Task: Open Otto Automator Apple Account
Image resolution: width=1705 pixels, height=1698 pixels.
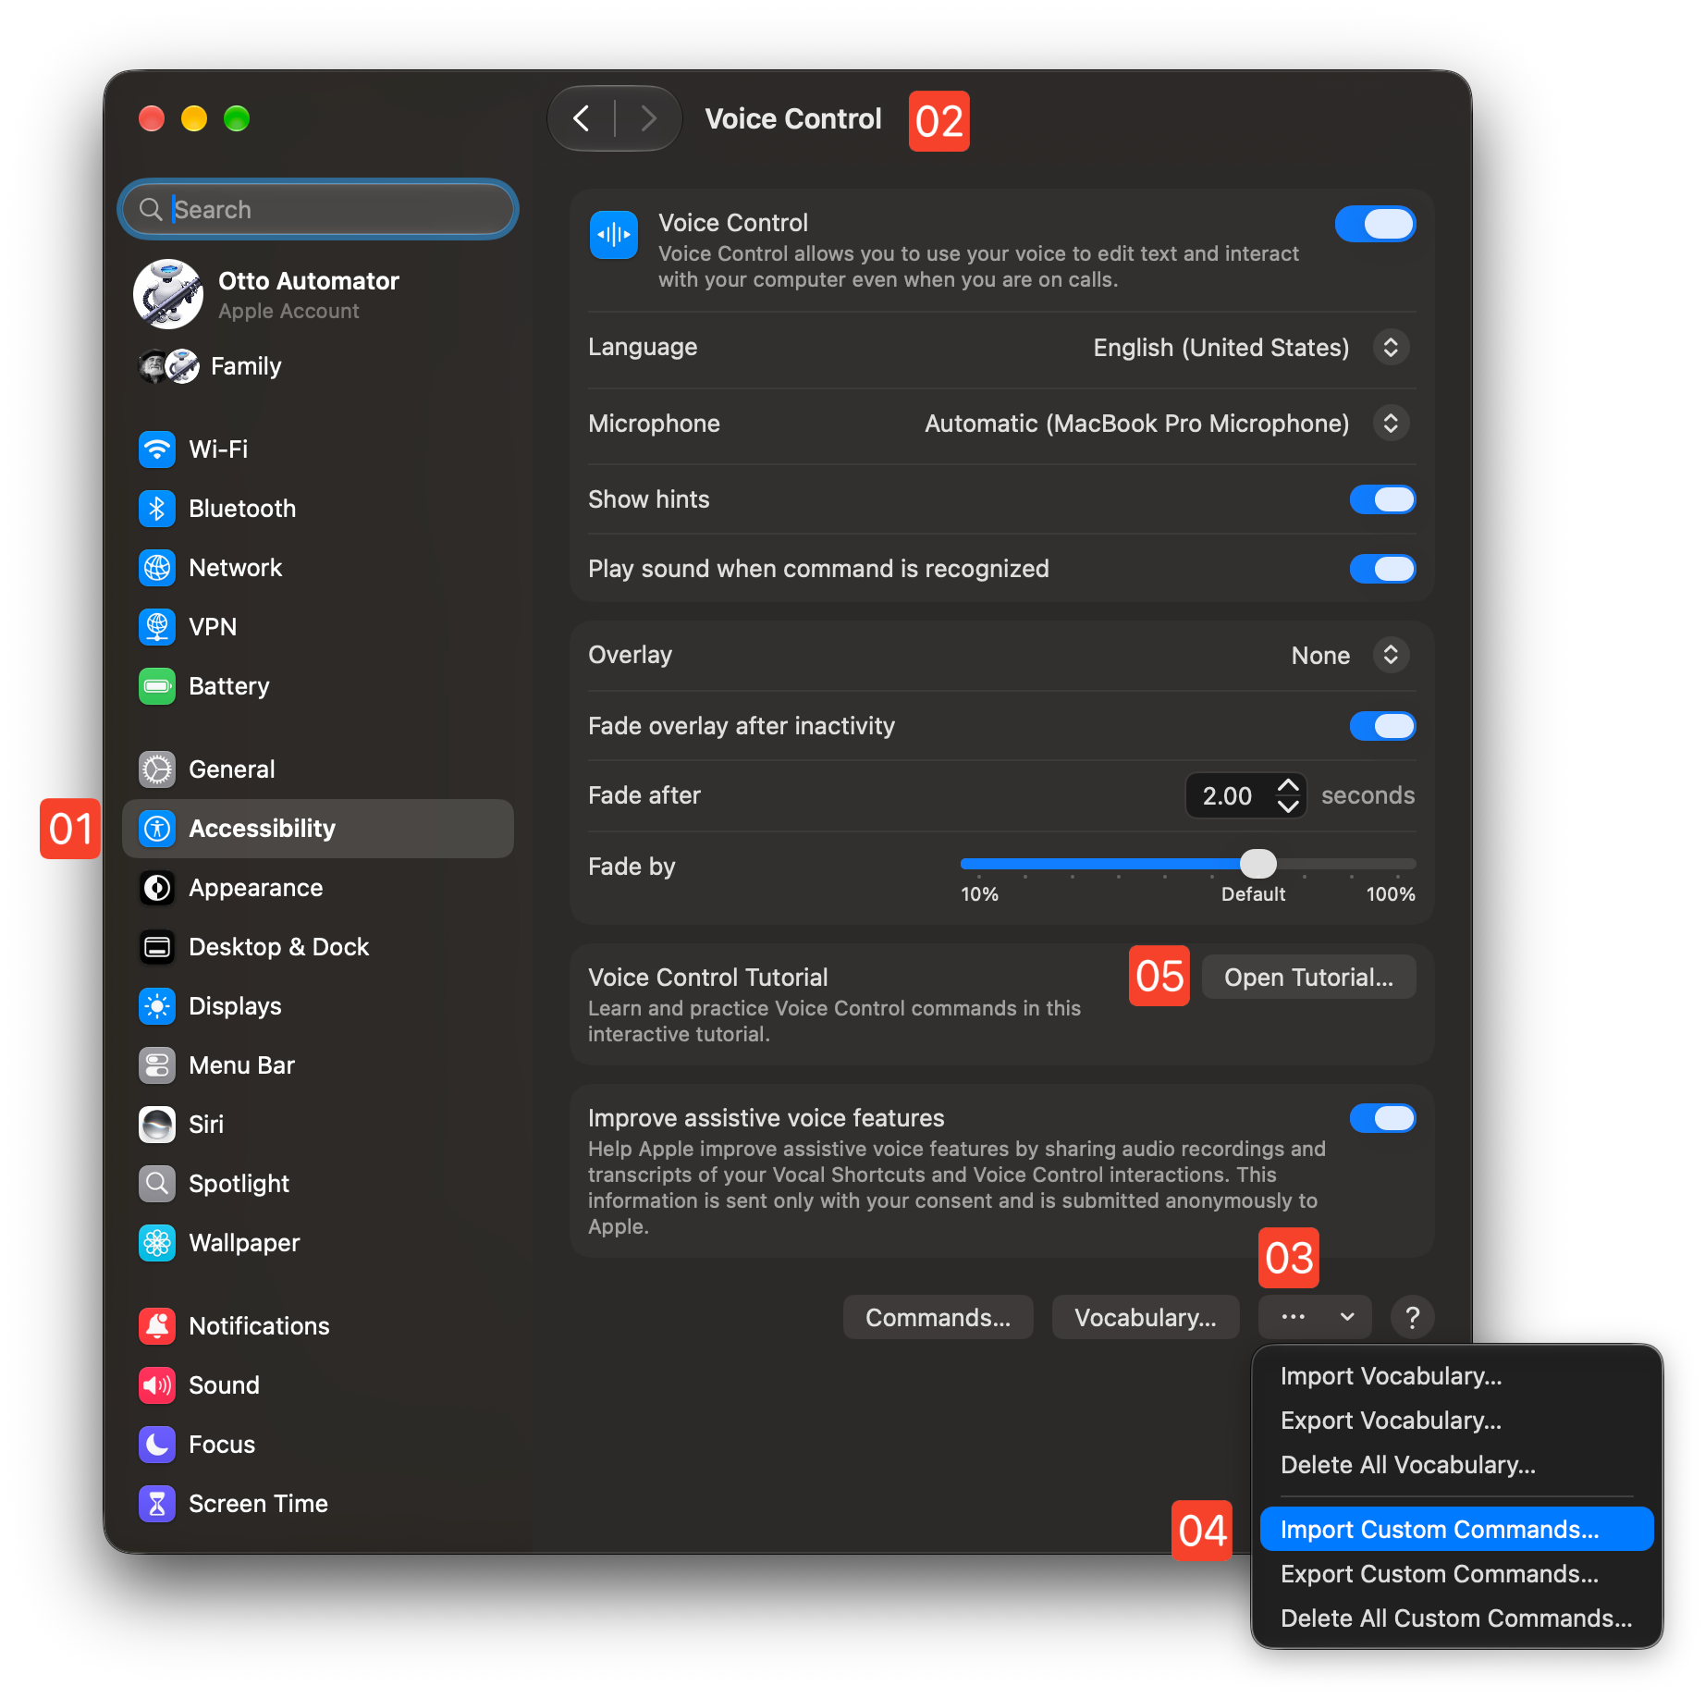Action: coord(318,294)
